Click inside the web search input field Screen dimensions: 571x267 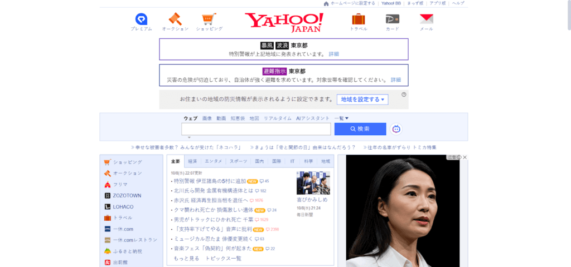pyautogui.click(x=256, y=129)
